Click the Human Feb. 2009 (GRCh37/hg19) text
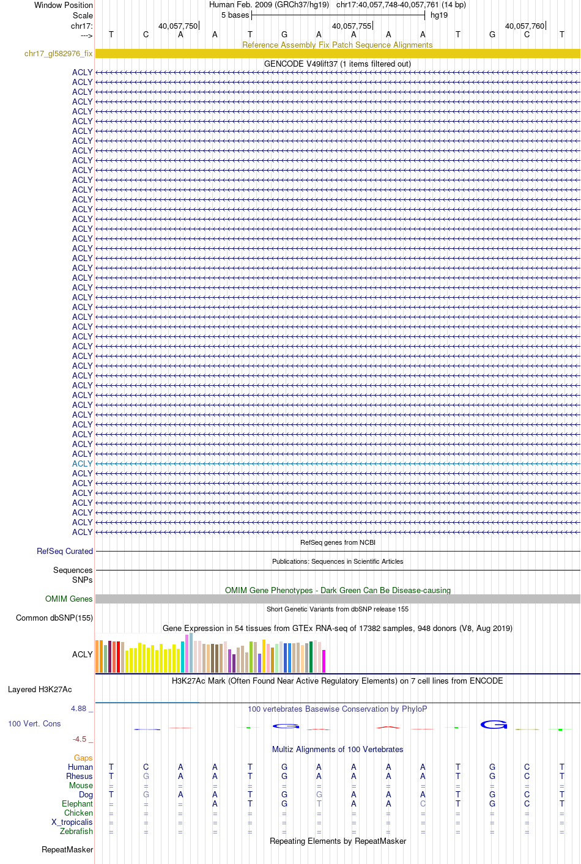Viewport: 581px width, 864px height. (269, 5)
